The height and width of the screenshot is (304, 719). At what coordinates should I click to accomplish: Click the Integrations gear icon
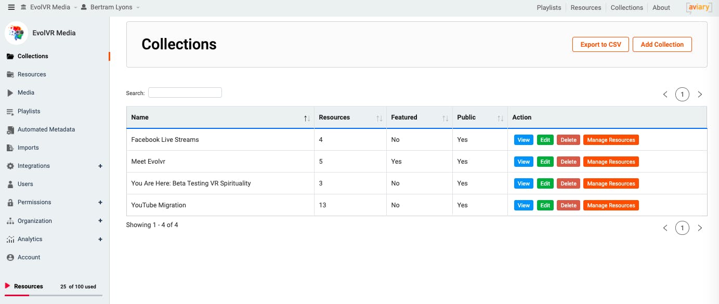[x=10, y=166]
